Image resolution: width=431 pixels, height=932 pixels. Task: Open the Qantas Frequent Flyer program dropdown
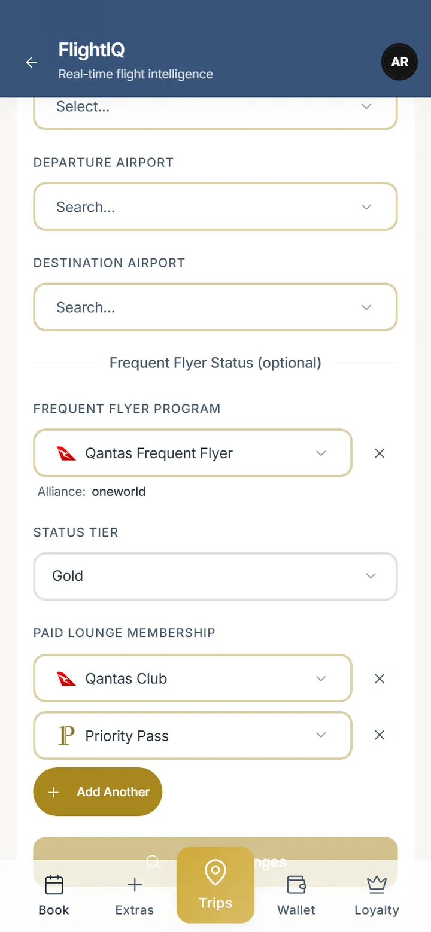pyautogui.click(x=193, y=453)
